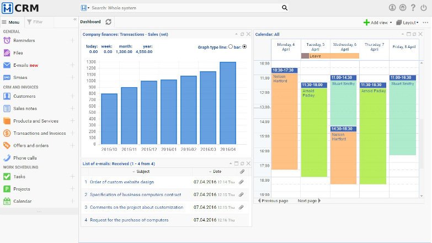Open the Customers module icon
Viewport: 432px width, 243px height.
pyautogui.click(x=7, y=96)
